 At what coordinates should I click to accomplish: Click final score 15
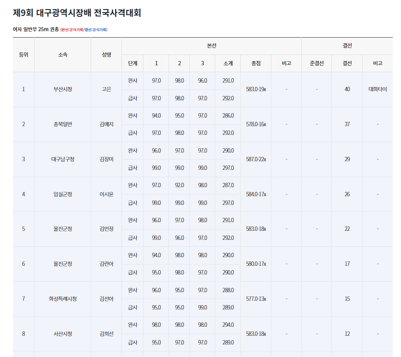pyautogui.click(x=347, y=299)
